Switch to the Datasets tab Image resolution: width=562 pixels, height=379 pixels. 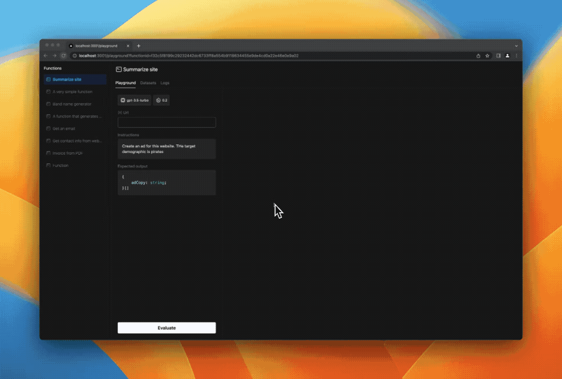148,83
